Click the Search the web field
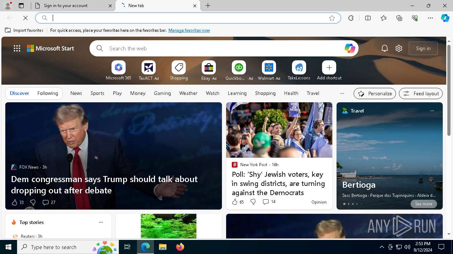Screen dimensions: 453x254 pos(225,48)
